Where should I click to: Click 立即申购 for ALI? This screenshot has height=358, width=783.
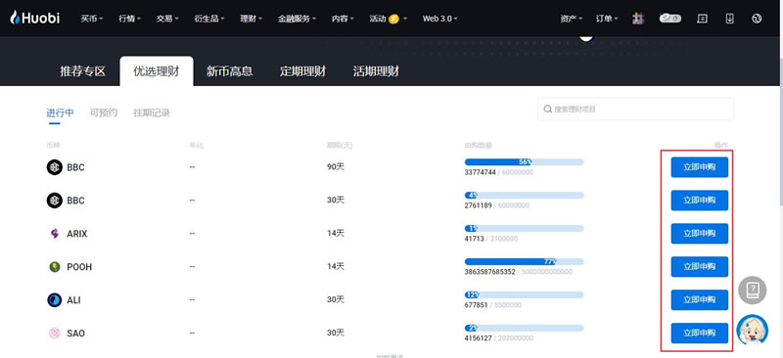coord(699,299)
